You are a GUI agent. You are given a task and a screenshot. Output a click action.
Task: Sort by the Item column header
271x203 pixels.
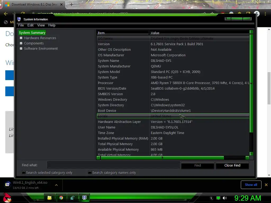[x=123, y=33]
